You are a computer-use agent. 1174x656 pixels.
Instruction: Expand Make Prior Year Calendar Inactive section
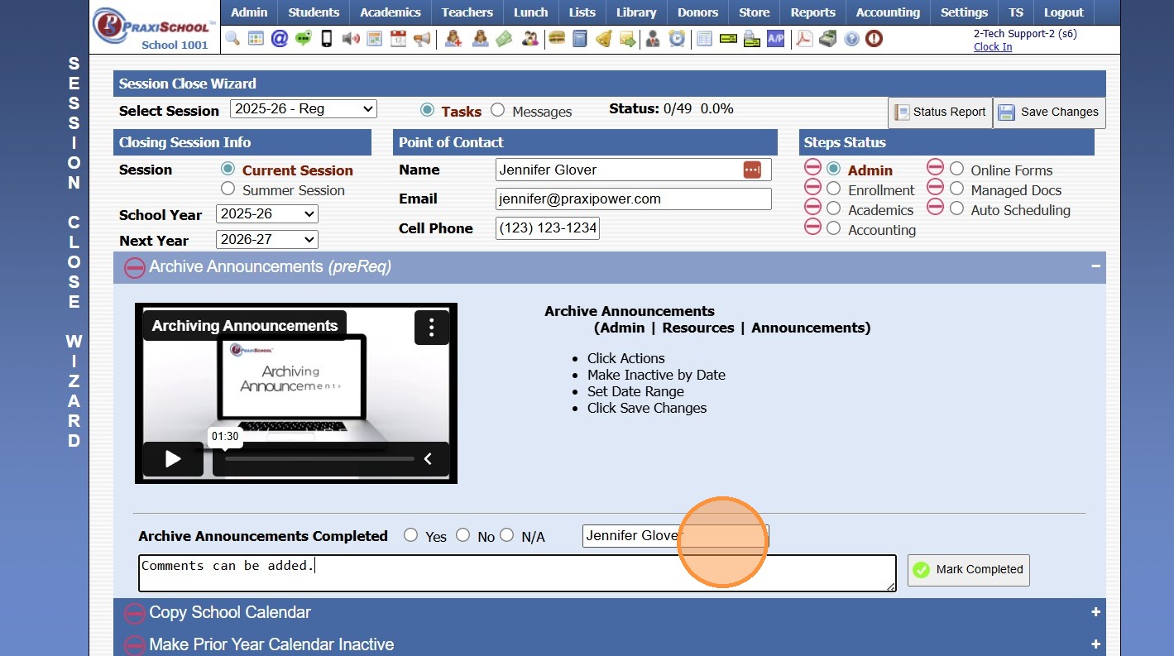(1095, 644)
